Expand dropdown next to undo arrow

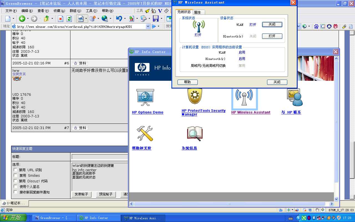pyautogui.click(x=125, y=19)
